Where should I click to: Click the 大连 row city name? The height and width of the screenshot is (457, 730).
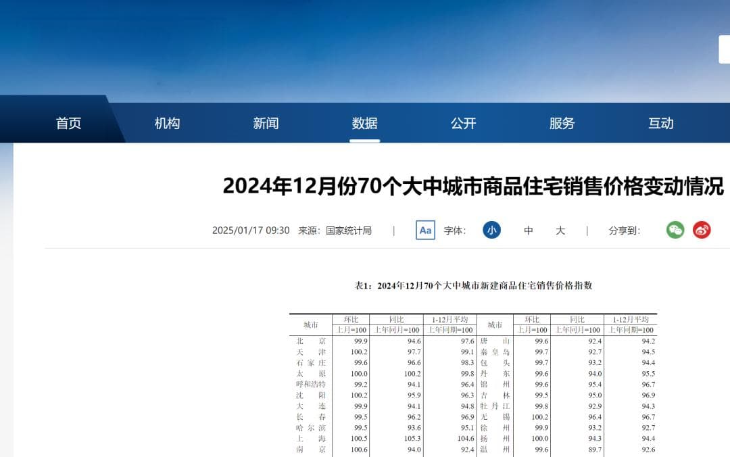(311, 406)
